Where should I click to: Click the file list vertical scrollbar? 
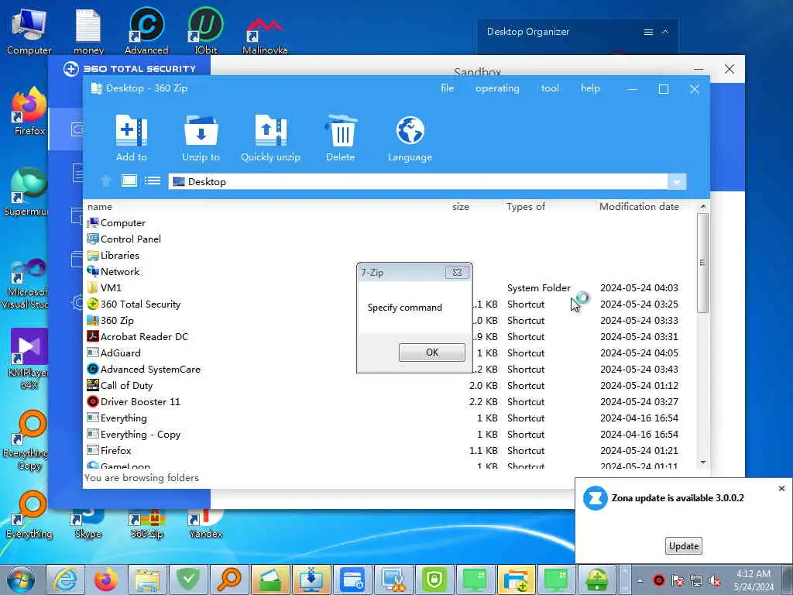click(702, 263)
